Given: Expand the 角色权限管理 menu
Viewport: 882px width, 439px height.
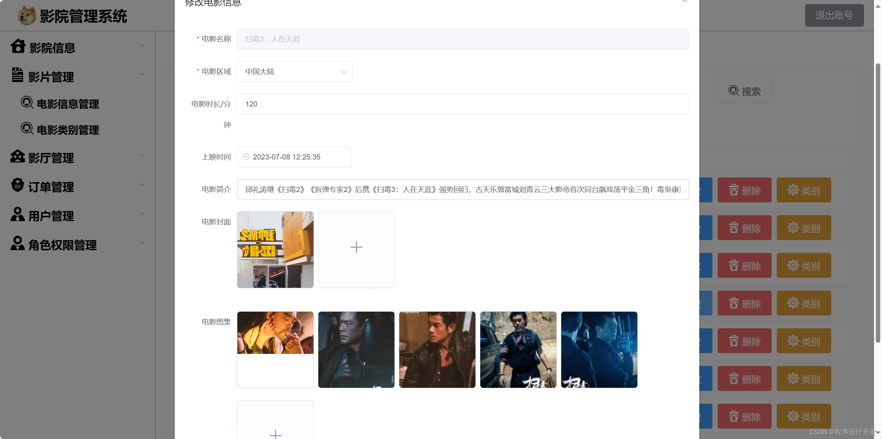Looking at the screenshot, I should pos(142,243).
